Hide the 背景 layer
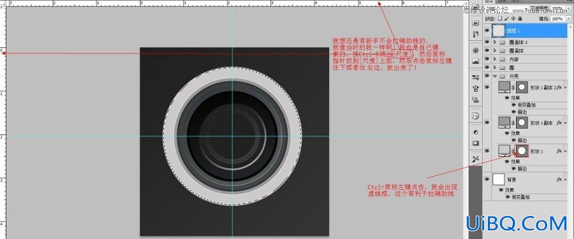 (x=487, y=179)
